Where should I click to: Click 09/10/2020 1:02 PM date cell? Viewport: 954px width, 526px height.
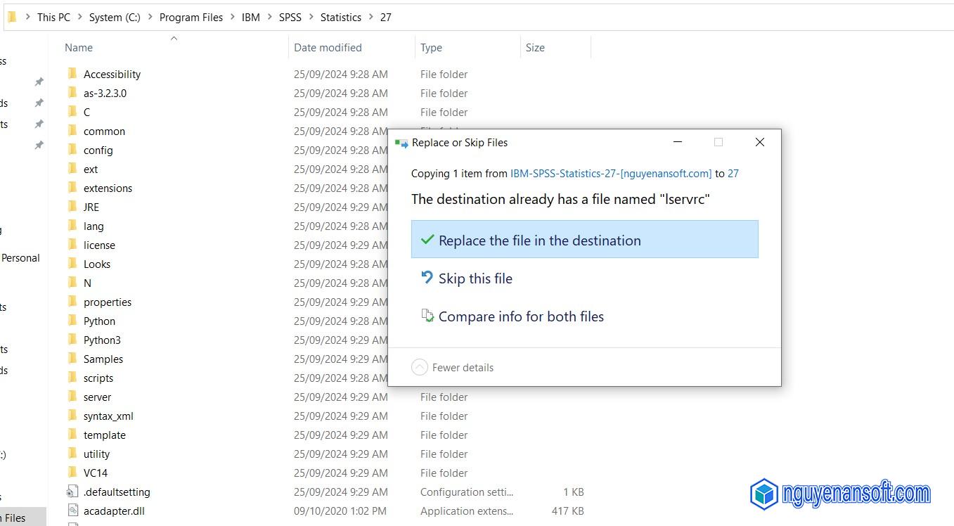click(341, 511)
